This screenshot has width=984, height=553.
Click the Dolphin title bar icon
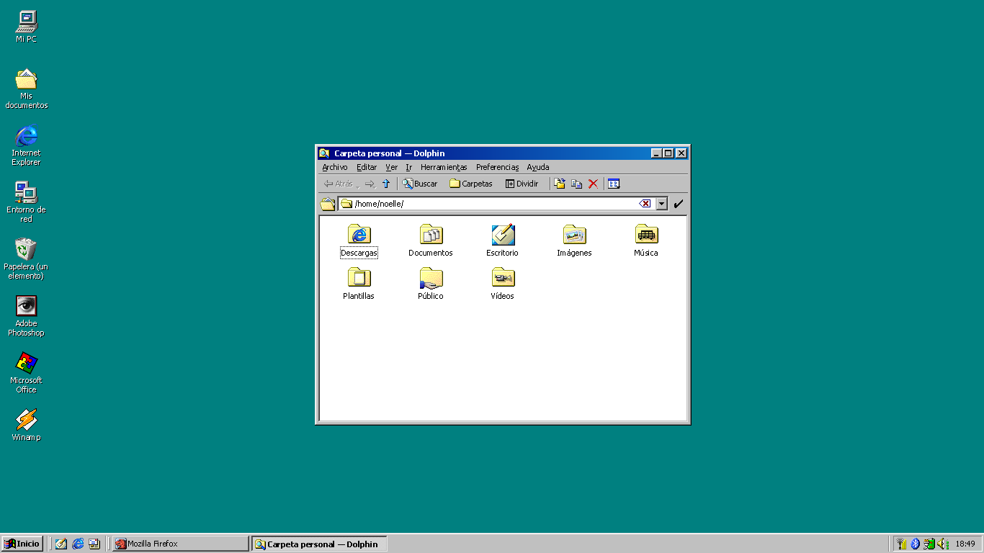point(324,153)
